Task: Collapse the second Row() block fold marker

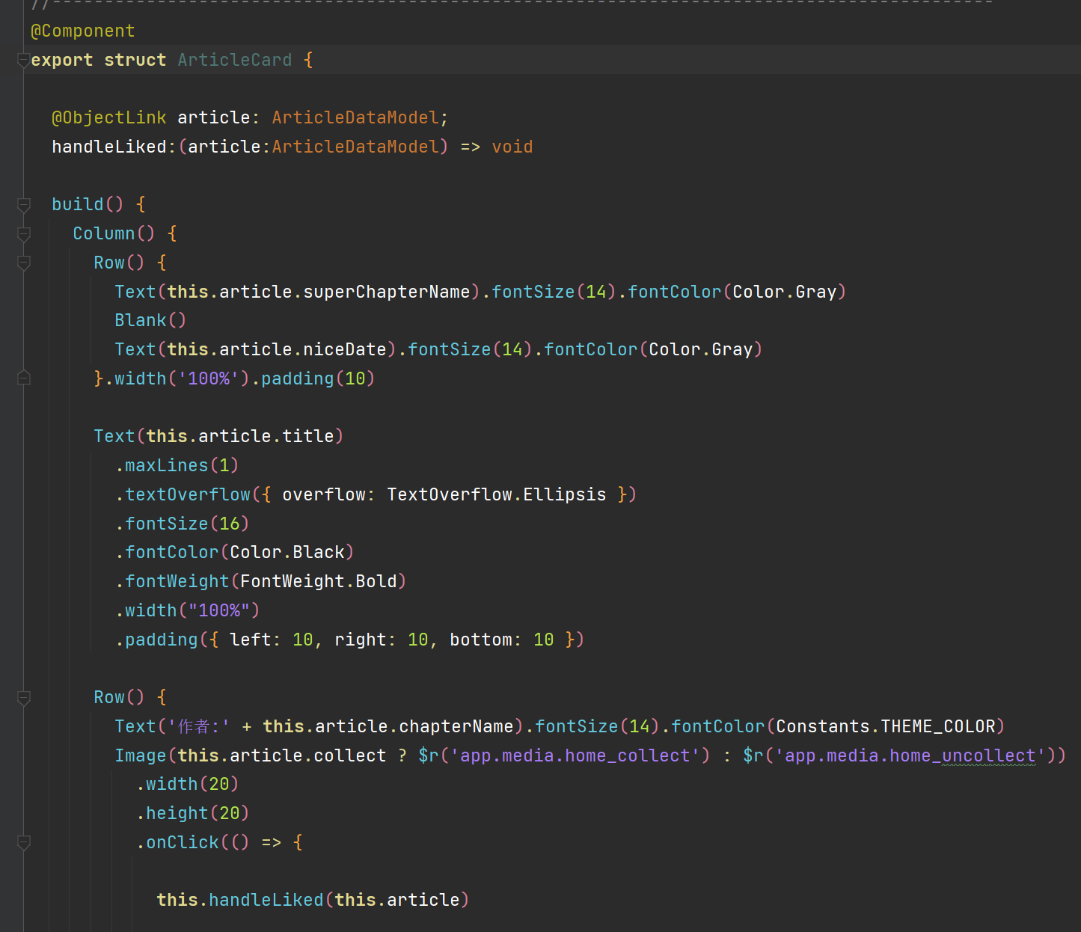Action: coord(24,697)
